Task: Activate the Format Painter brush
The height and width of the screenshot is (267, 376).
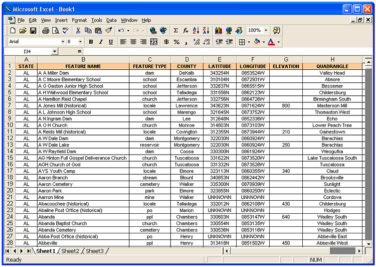Action: point(109,31)
